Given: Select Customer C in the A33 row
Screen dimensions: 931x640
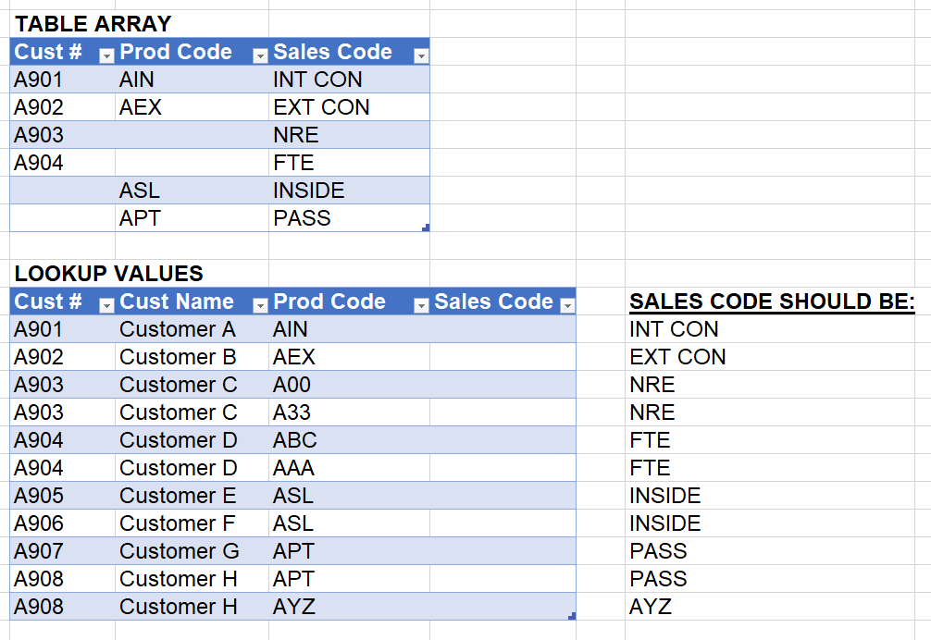Looking at the screenshot, I should (x=192, y=412).
